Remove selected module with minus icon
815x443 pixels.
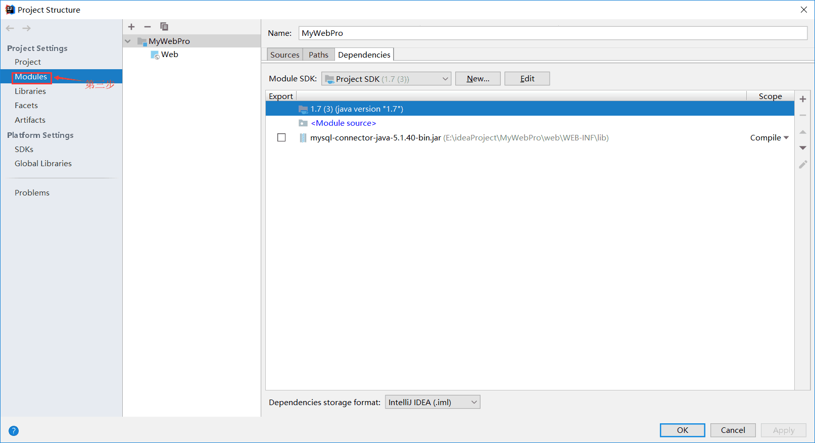click(x=148, y=27)
